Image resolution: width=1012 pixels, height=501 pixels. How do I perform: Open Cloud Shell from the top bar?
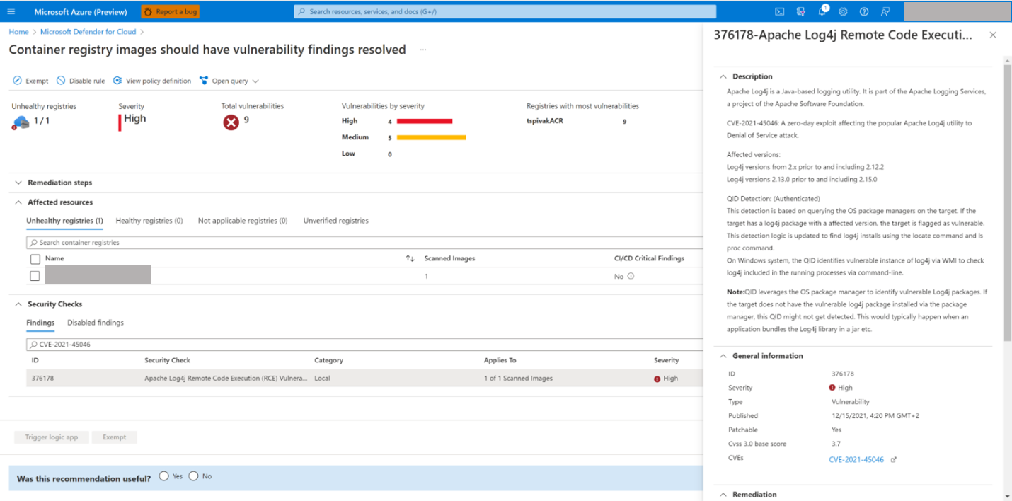(779, 12)
